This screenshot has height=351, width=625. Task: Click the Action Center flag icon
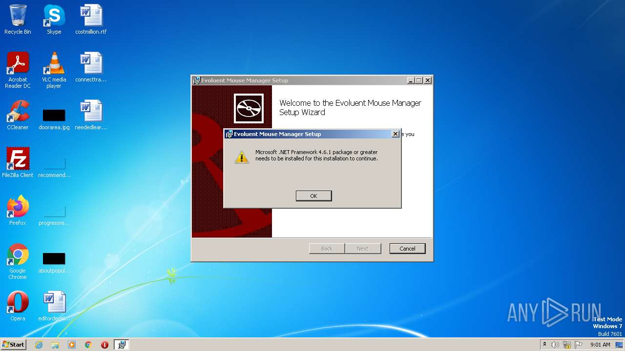point(579,345)
